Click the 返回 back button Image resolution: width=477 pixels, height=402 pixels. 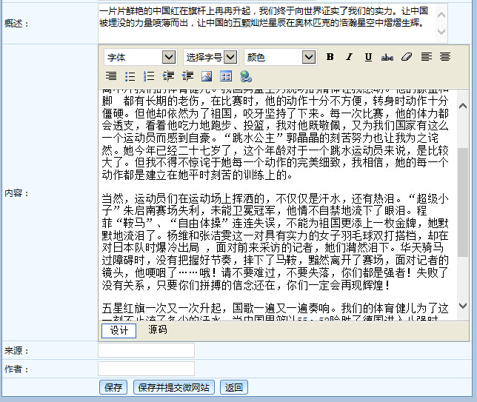[234, 387]
